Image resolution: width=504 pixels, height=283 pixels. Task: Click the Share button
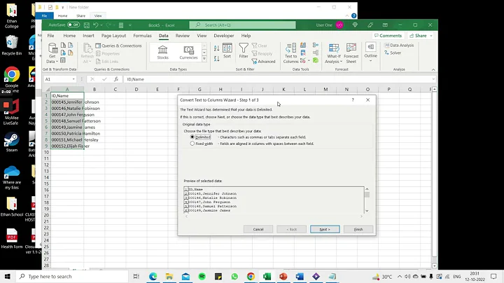click(421, 36)
